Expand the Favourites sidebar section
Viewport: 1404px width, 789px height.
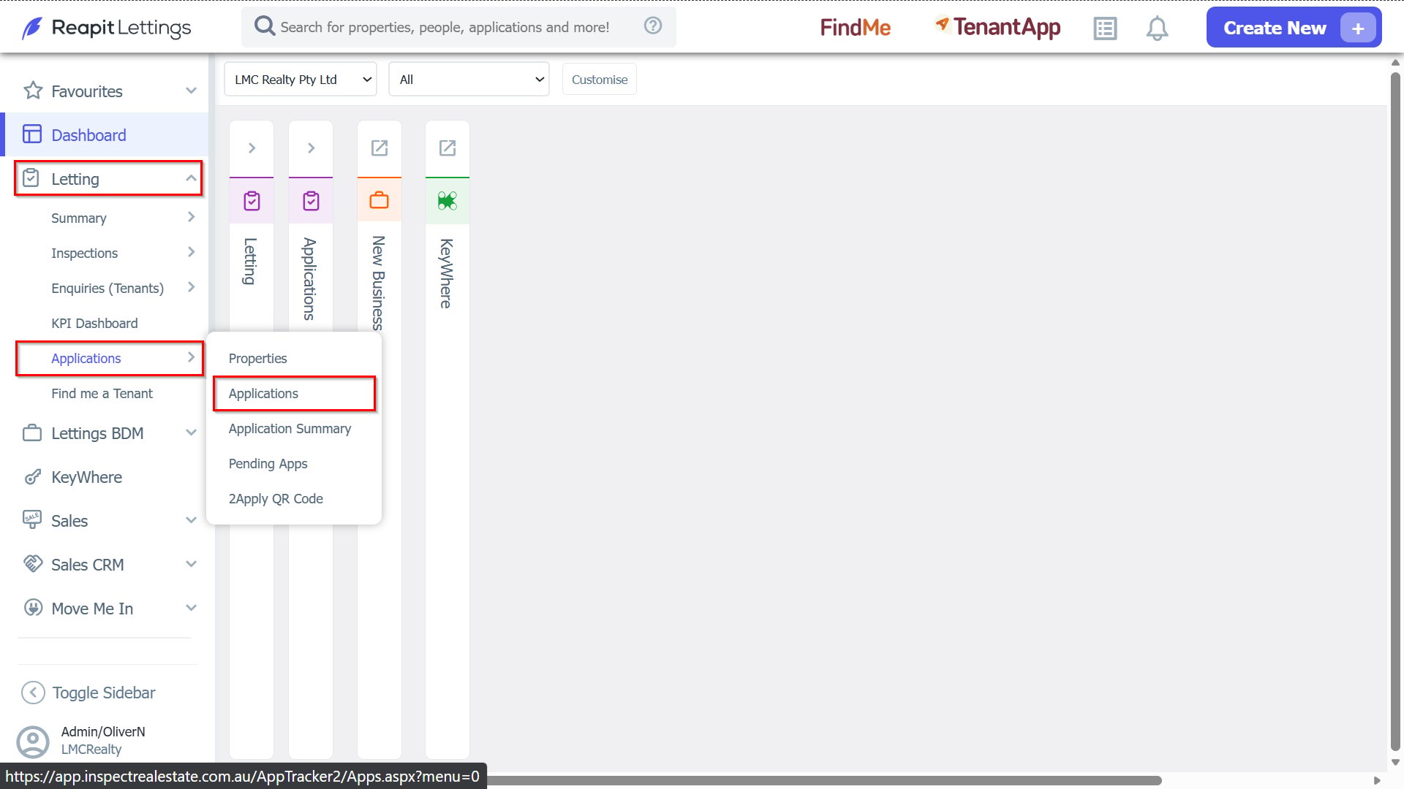coord(110,91)
